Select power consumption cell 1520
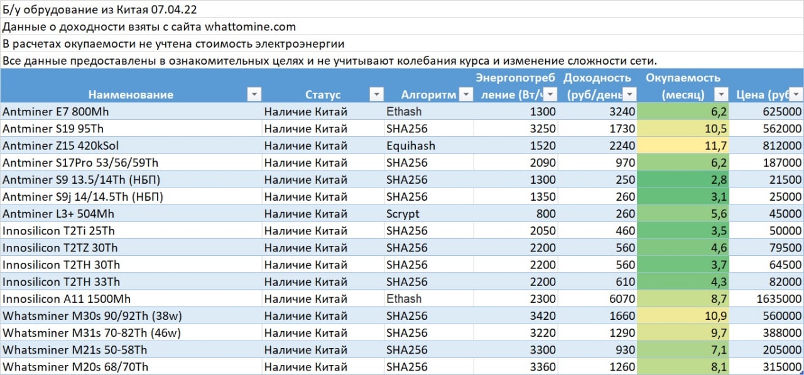The height and width of the screenshot is (375, 804). 516,145
